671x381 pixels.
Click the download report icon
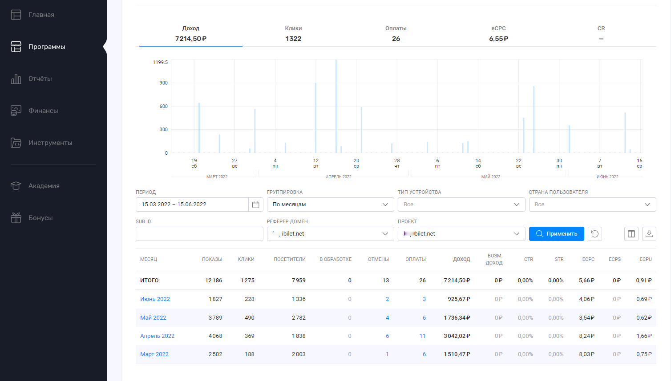click(x=649, y=234)
